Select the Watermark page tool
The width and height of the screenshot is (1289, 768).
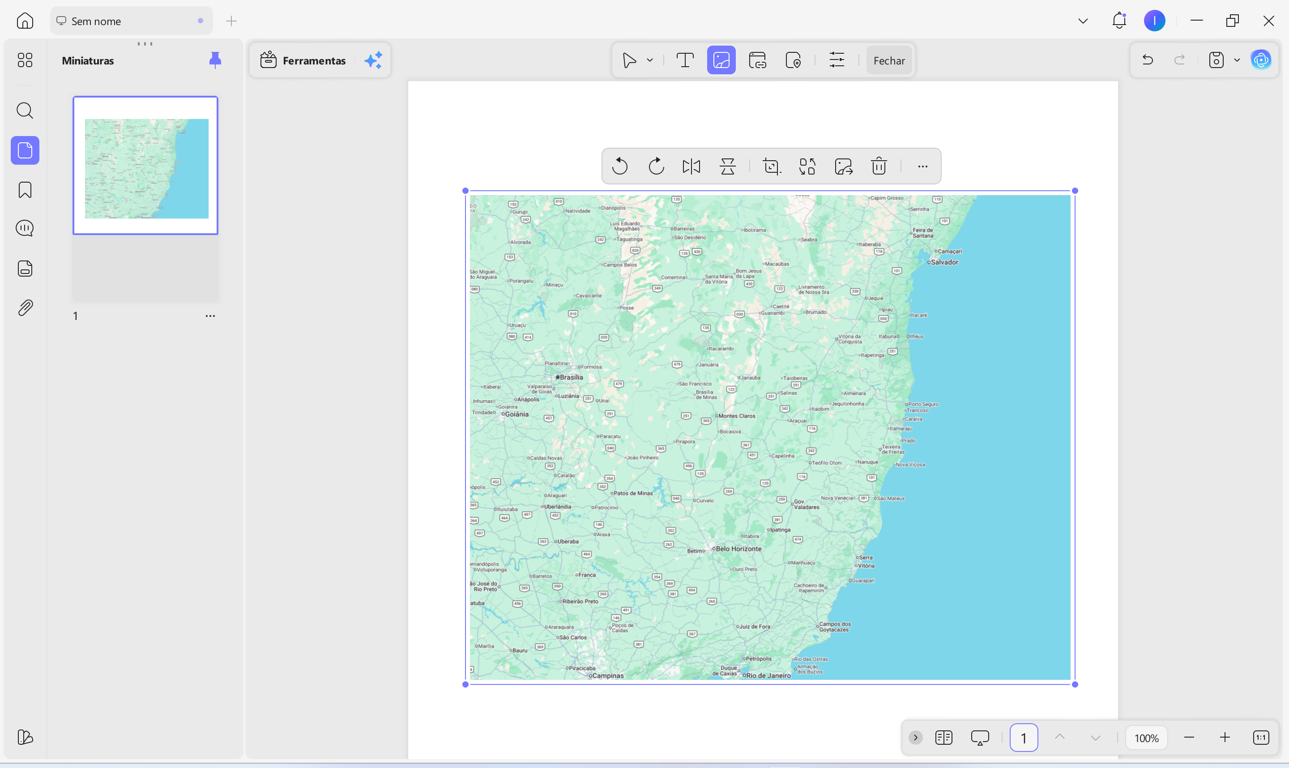click(793, 60)
